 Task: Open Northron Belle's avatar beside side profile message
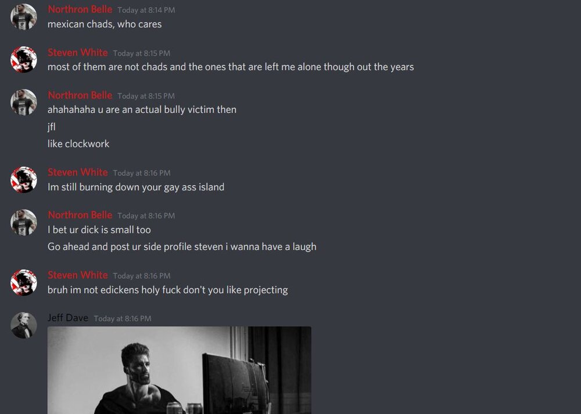24,222
